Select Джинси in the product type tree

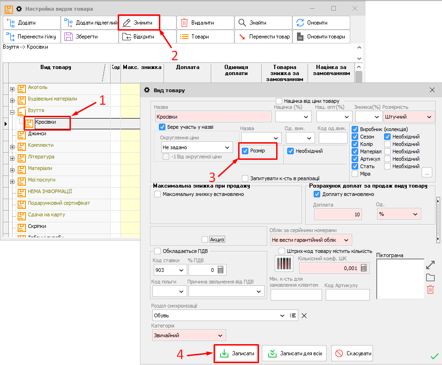coord(38,134)
